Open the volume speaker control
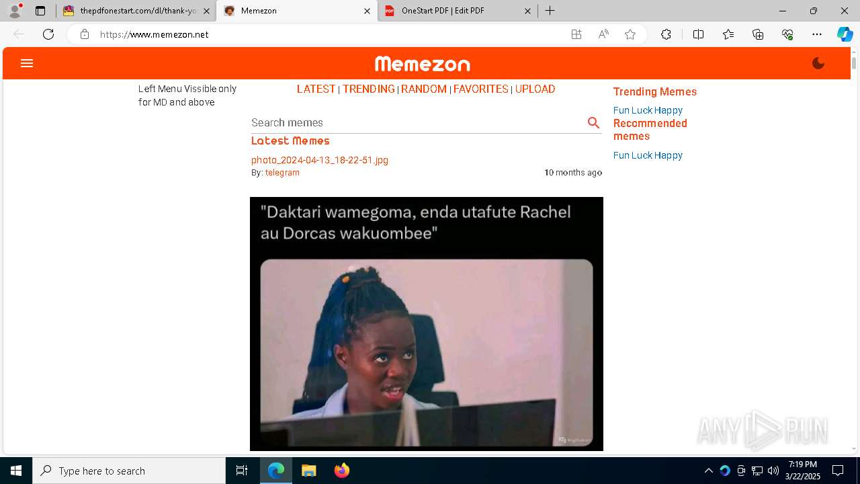860x484 pixels. click(773, 471)
